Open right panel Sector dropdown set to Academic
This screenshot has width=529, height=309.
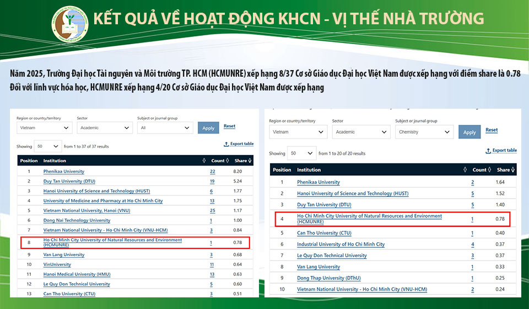[x=361, y=132]
